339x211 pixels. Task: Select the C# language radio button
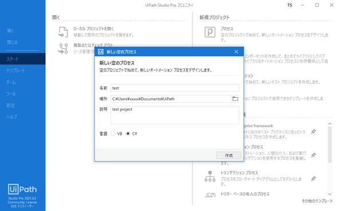(128, 133)
